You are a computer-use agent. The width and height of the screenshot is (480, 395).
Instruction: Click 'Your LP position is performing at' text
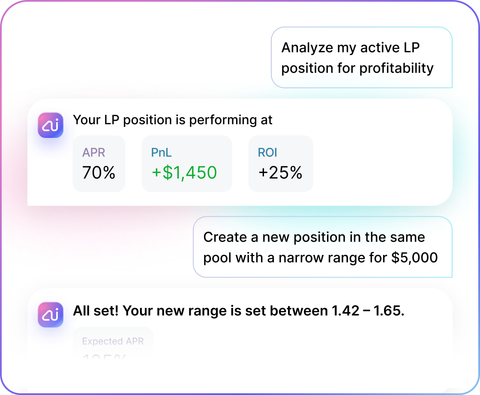(173, 120)
